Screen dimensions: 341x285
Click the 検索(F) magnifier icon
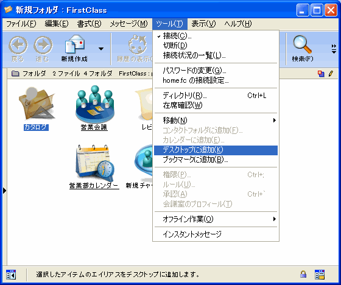[302, 44]
